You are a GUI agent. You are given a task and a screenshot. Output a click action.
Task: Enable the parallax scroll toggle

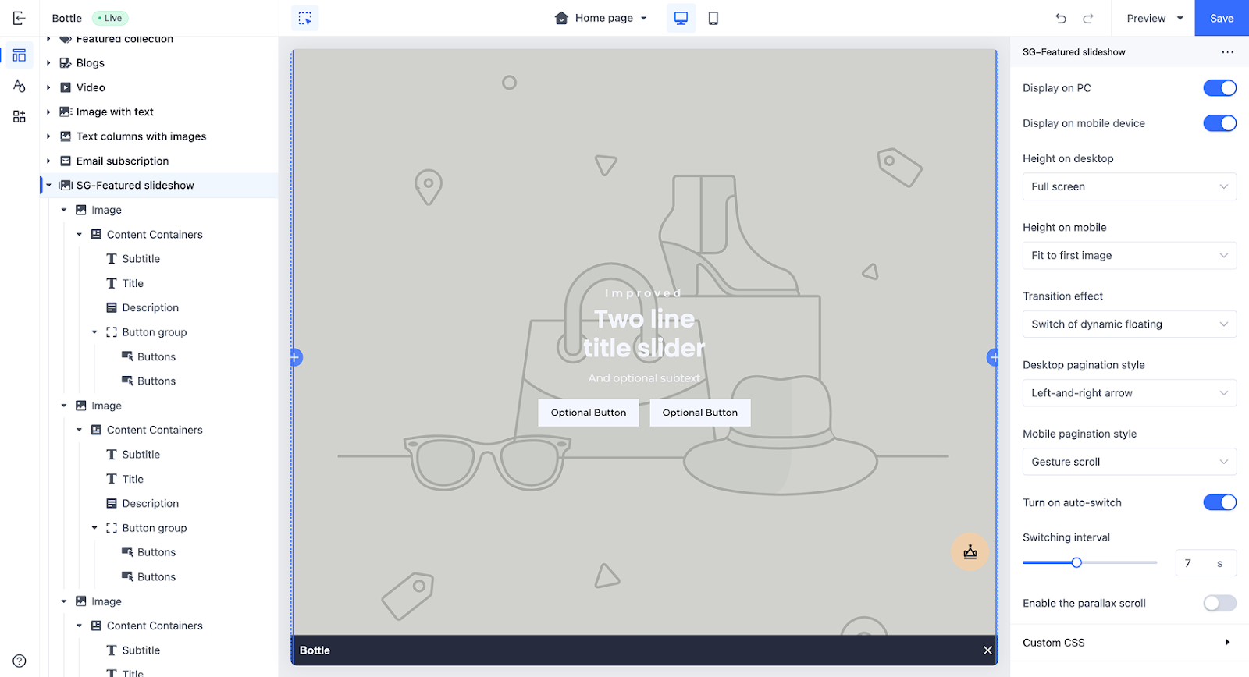1219,603
